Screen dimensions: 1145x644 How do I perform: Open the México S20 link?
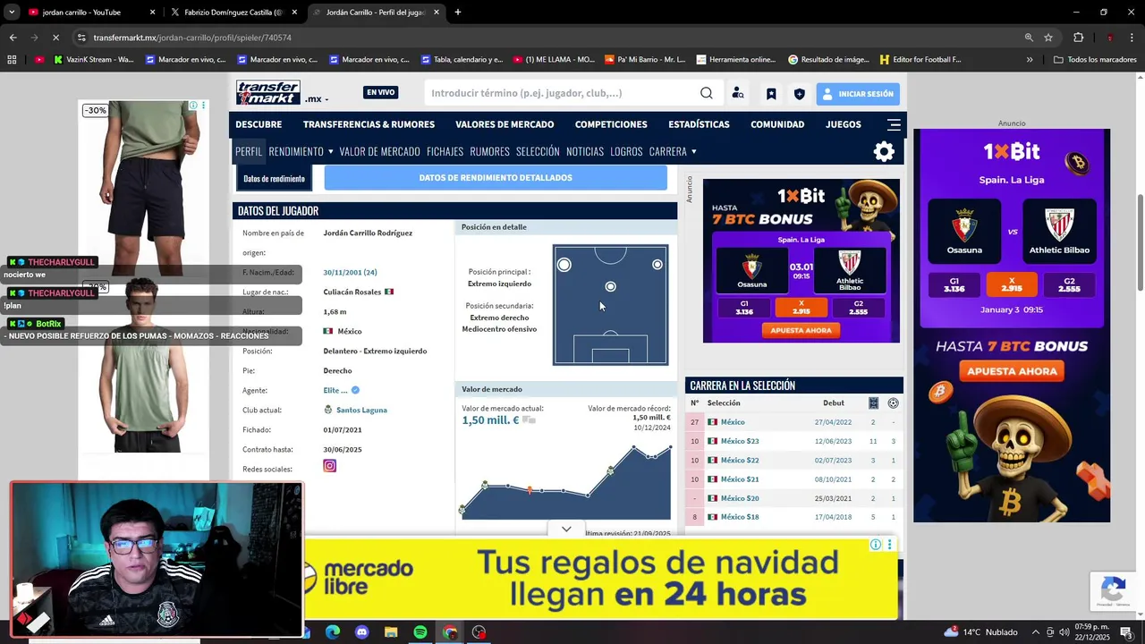(740, 498)
